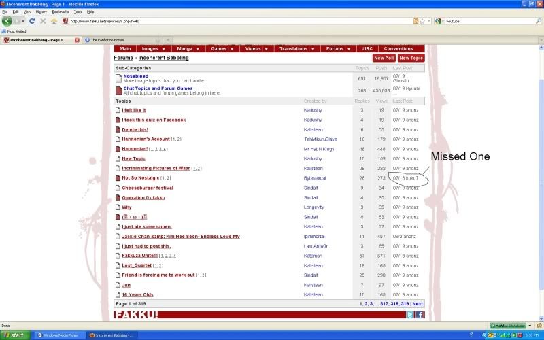Open the #IRC navigation link
The image size is (544, 340).
[367, 49]
